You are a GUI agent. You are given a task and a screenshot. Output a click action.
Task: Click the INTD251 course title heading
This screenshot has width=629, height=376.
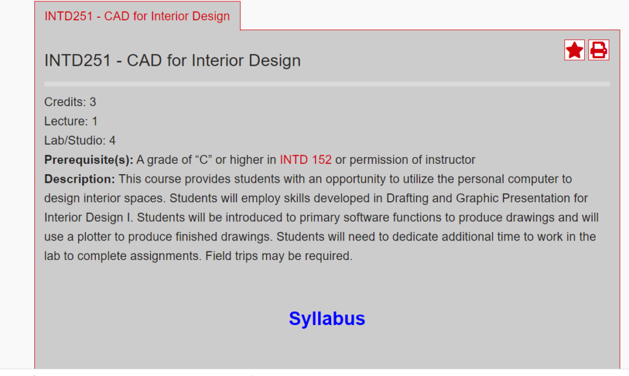(173, 61)
